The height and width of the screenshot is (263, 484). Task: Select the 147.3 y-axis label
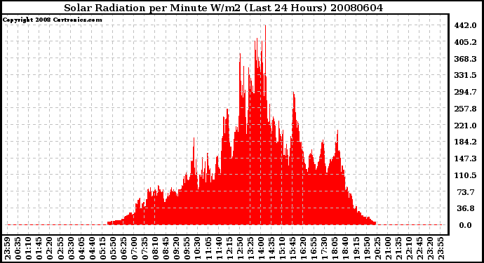pos(465,159)
